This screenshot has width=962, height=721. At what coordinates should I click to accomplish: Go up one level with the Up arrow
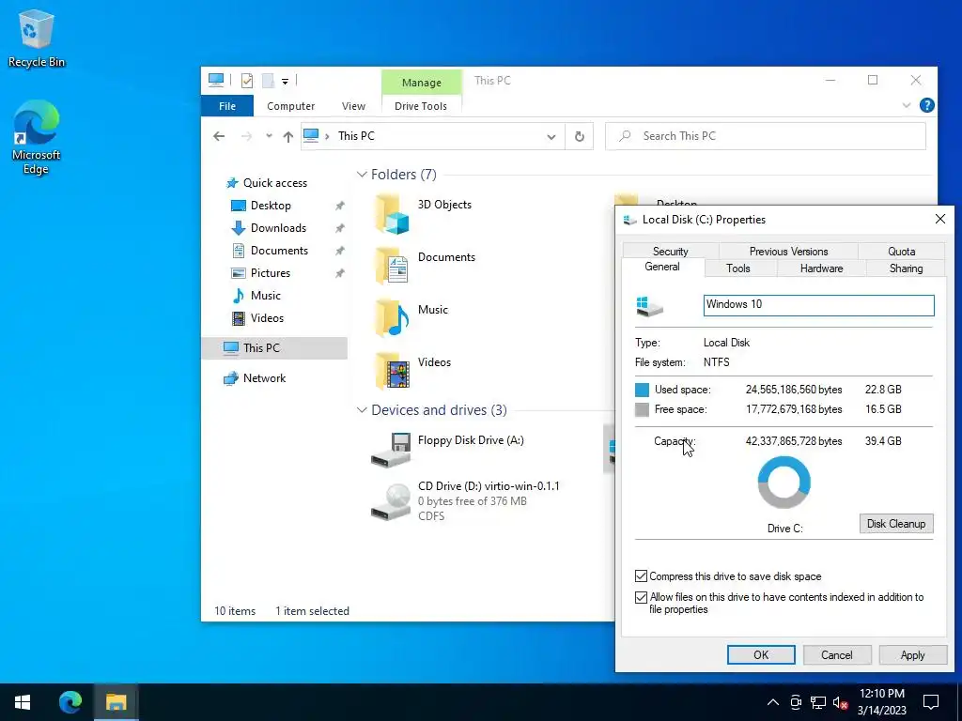[287, 136]
